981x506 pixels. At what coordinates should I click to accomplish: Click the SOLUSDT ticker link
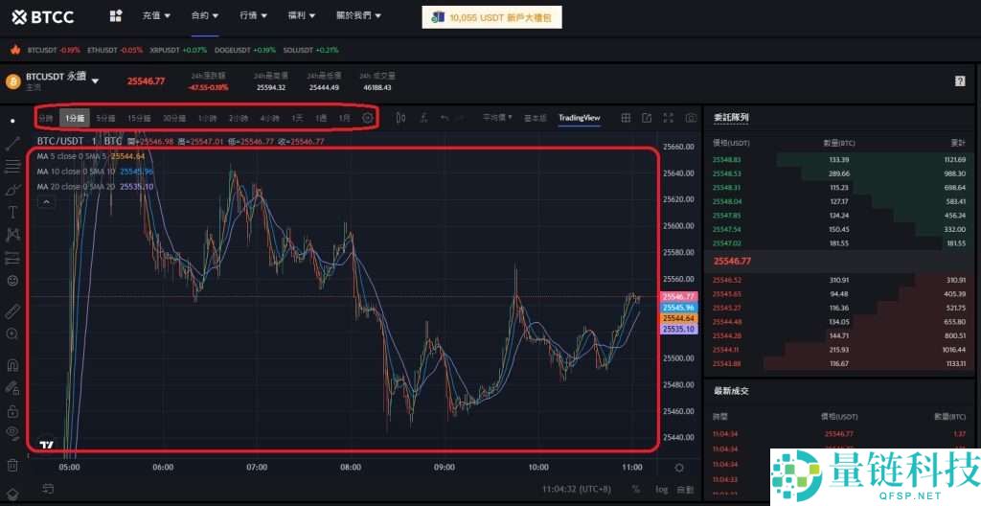[311, 50]
